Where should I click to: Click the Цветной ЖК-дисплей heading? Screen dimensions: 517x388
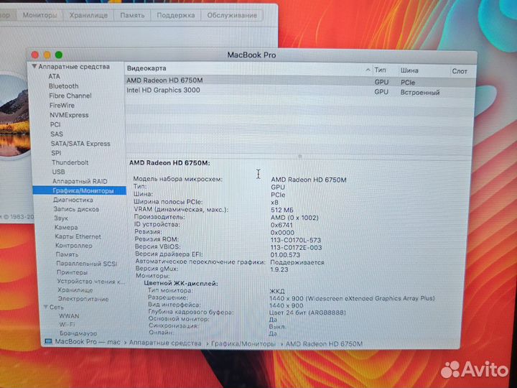[x=181, y=283]
